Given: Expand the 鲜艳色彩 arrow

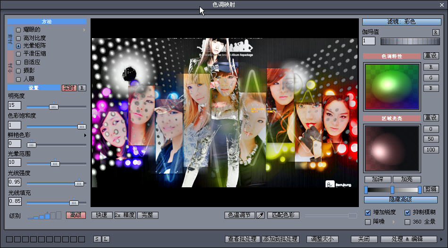Looking at the screenshot, I should click(85, 135).
